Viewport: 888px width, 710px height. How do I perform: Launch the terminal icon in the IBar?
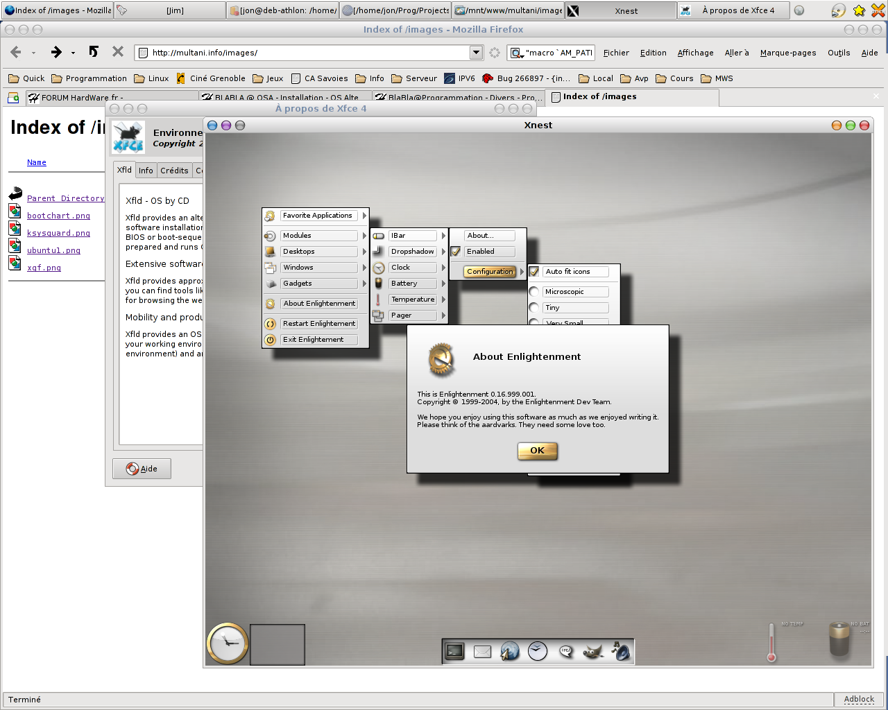pyautogui.click(x=454, y=651)
